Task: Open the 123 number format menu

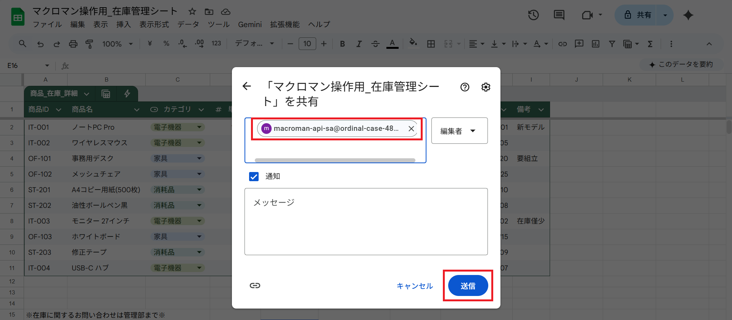Action: tap(216, 44)
